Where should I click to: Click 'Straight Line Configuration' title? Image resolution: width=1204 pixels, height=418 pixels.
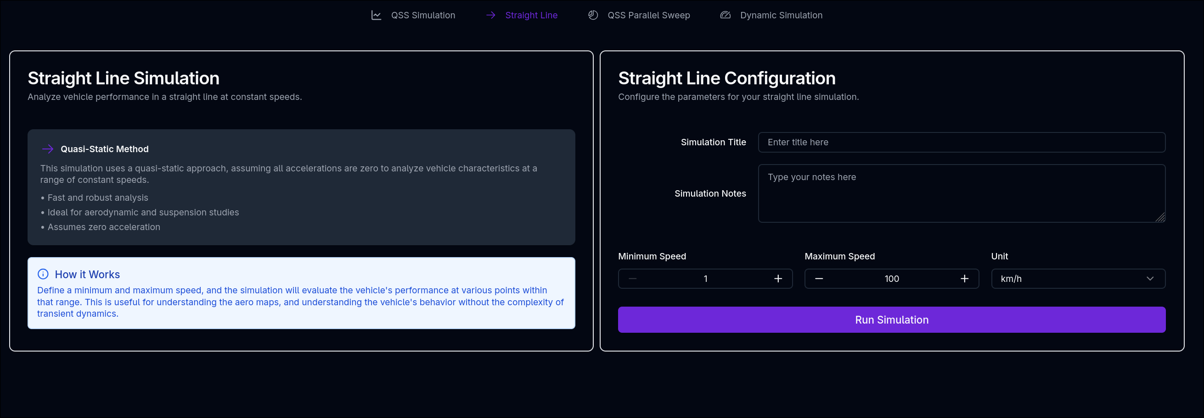coord(727,78)
